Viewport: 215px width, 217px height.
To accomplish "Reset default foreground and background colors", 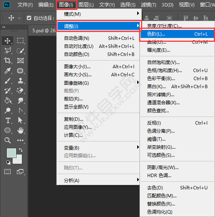I will (8, 162).
